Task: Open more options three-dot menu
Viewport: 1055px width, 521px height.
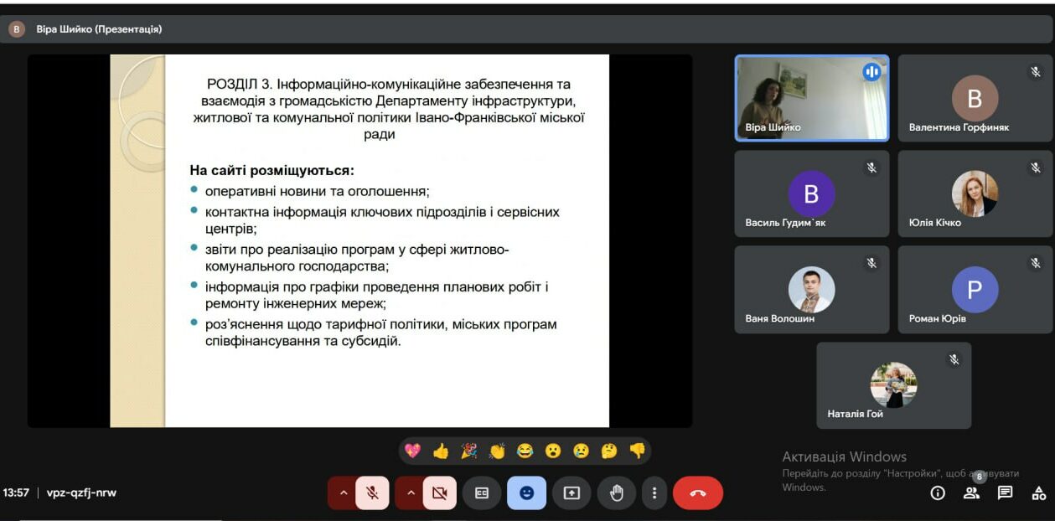Action: point(654,493)
